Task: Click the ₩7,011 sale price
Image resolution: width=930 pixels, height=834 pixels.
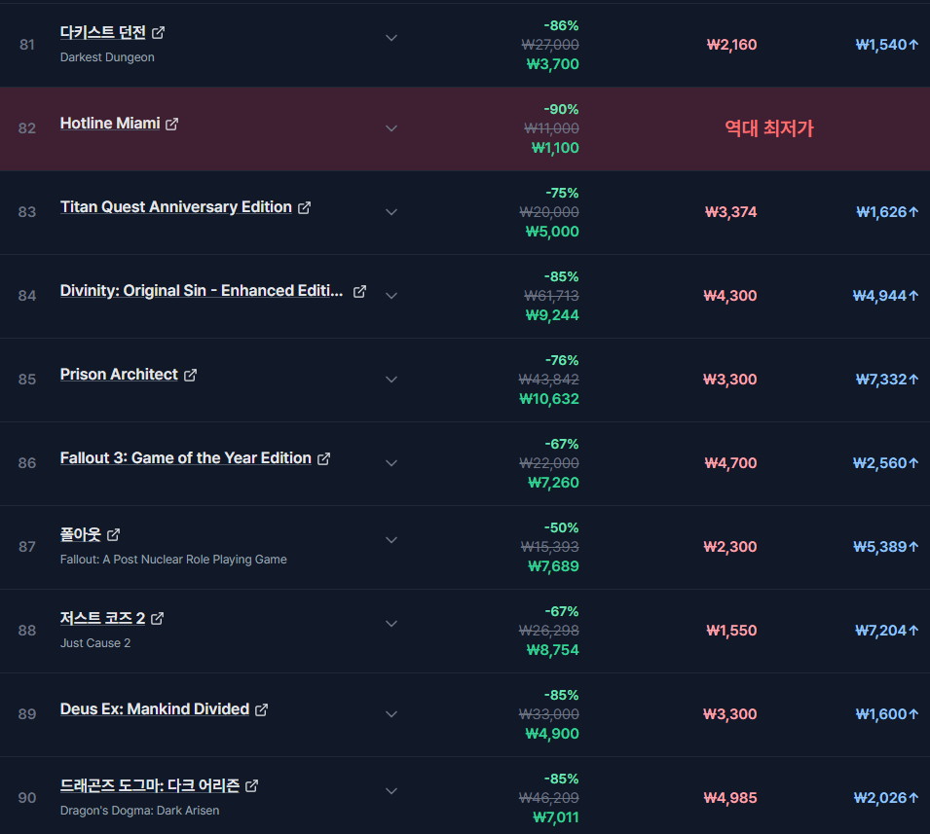Action: coord(556,816)
